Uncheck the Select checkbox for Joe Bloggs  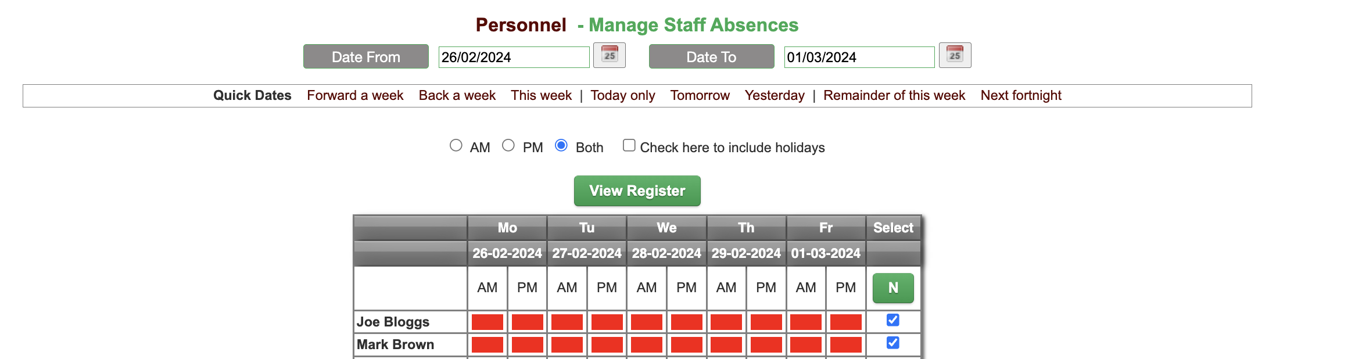[893, 319]
